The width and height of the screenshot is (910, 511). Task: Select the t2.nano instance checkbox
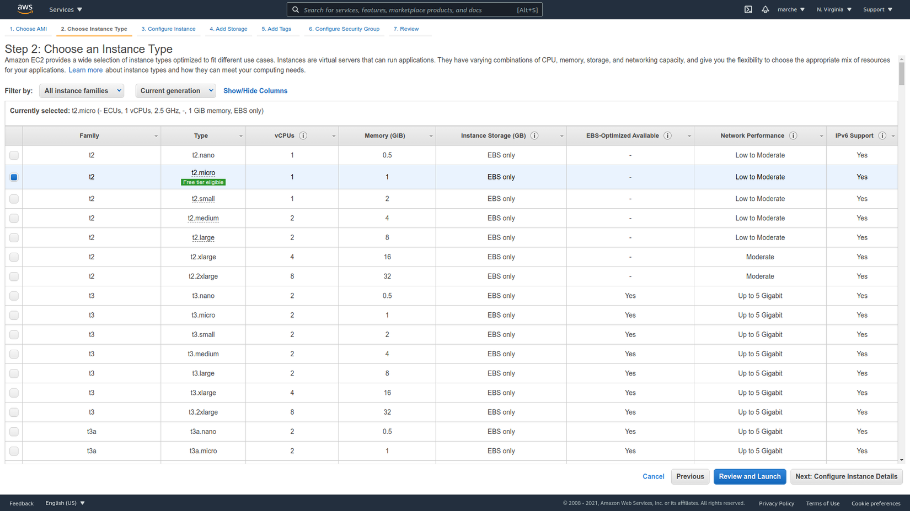[x=14, y=155]
